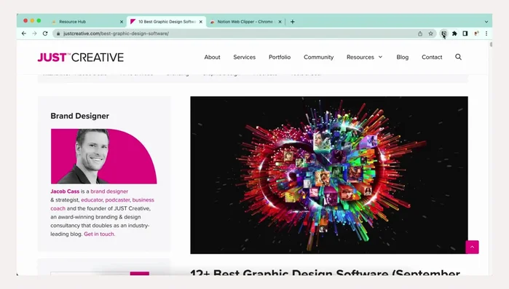Click Jacob Cass portrait image
This screenshot has height=289, width=509.
click(104, 157)
